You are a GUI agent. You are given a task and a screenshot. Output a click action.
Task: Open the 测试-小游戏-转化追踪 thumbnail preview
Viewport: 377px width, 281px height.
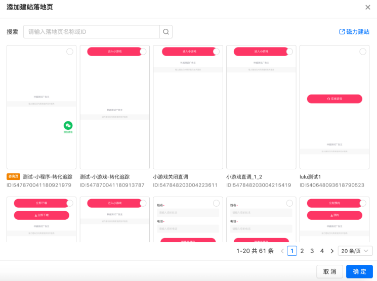[x=115, y=107]
